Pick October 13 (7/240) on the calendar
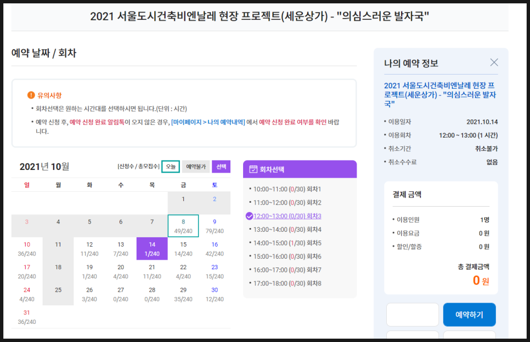530x342 pixels. [121, 249]
